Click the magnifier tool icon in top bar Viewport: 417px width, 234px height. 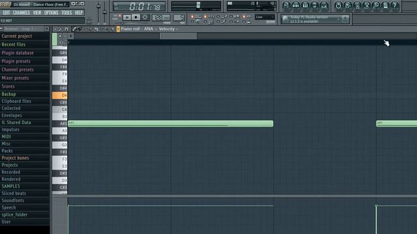click(376, 6)
